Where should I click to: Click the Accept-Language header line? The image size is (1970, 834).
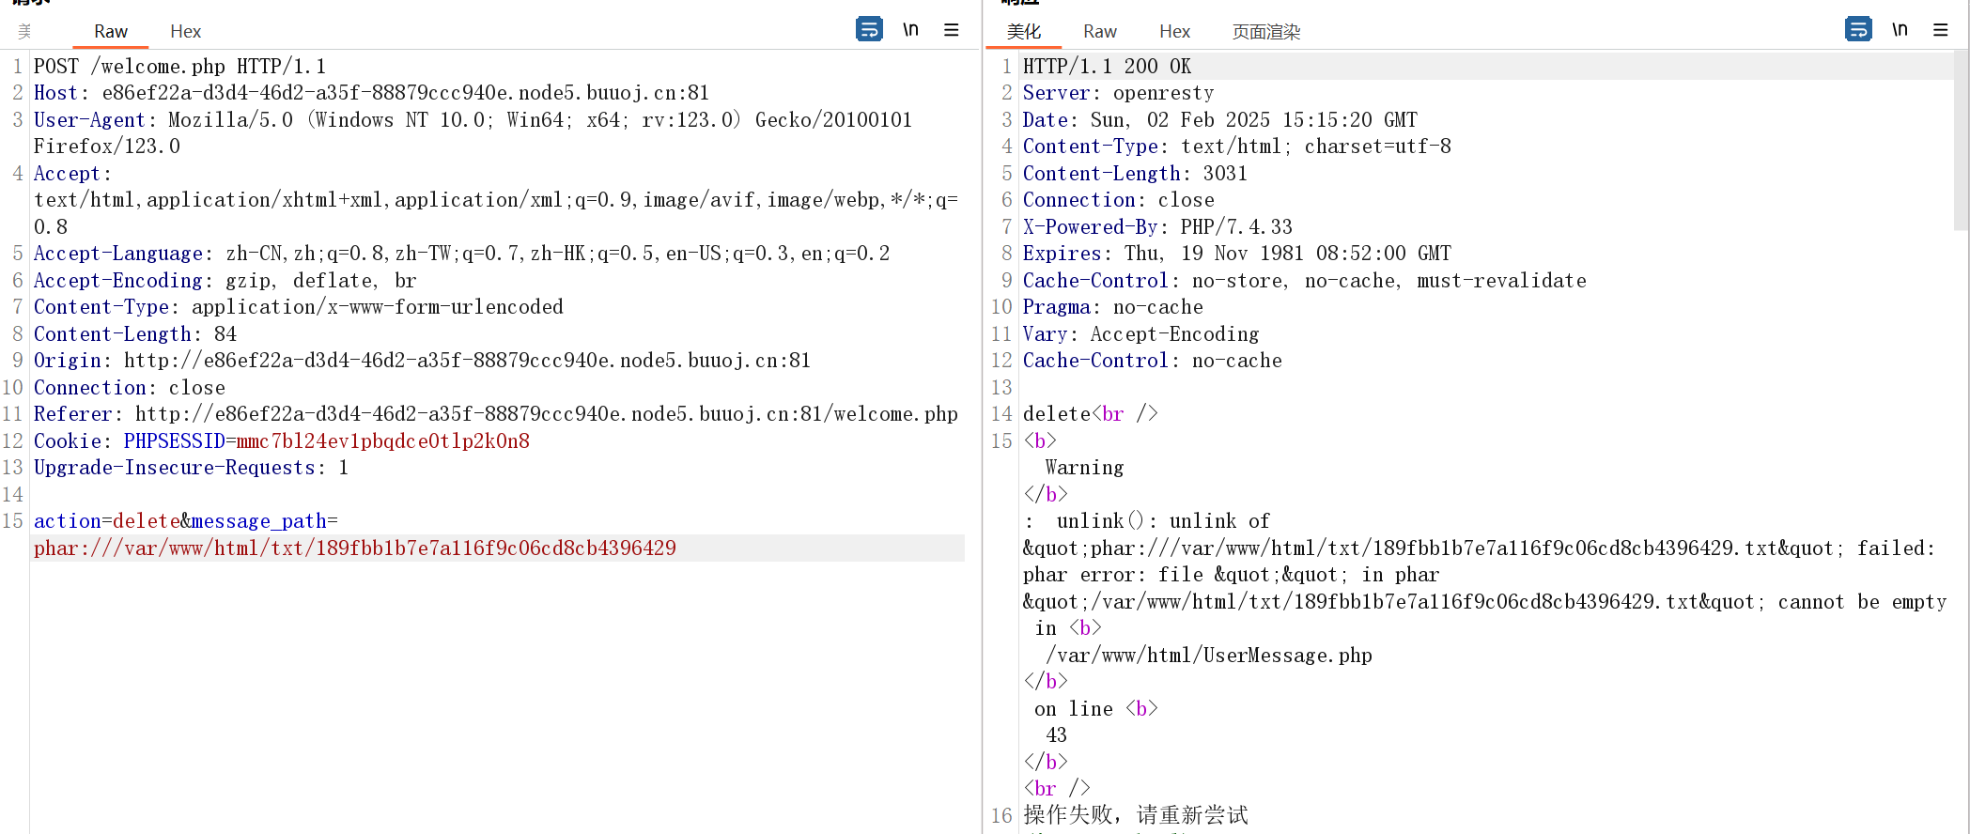[461, 254]
